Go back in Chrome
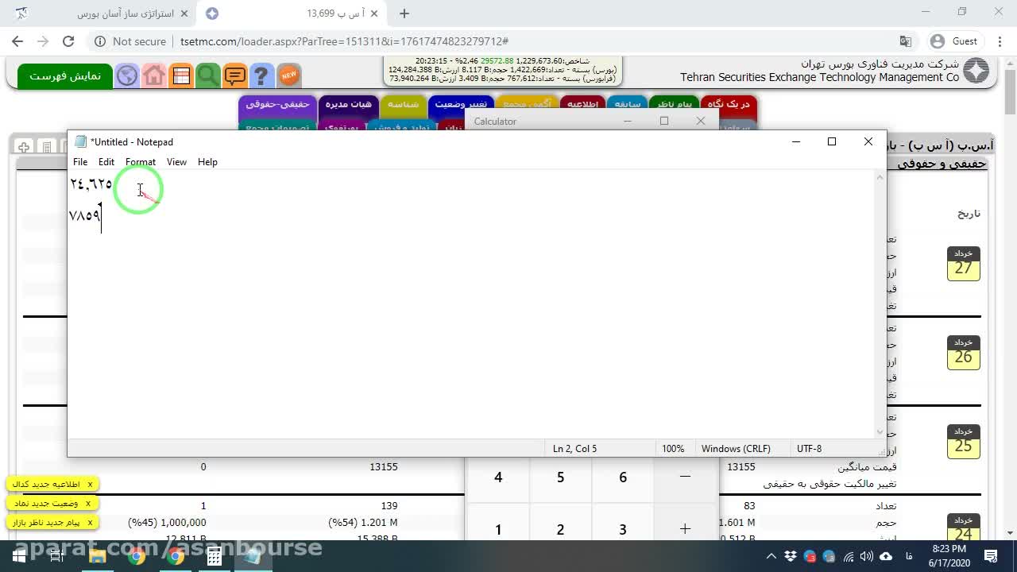 tap(17, 41)
